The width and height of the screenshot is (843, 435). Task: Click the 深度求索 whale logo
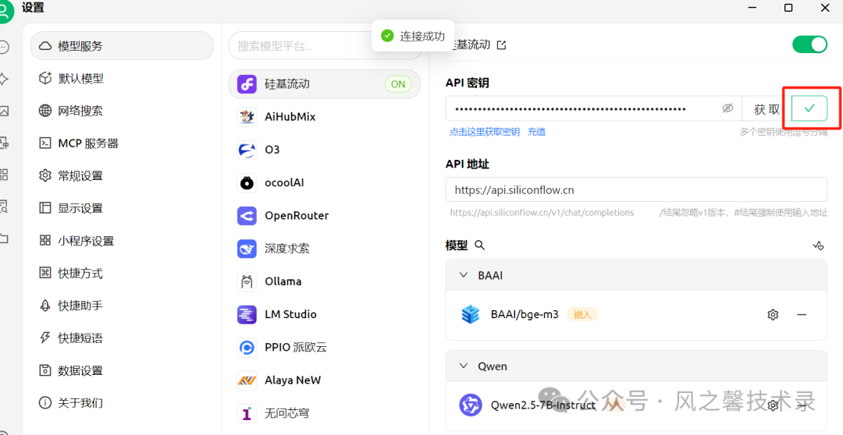pos(247,249)
